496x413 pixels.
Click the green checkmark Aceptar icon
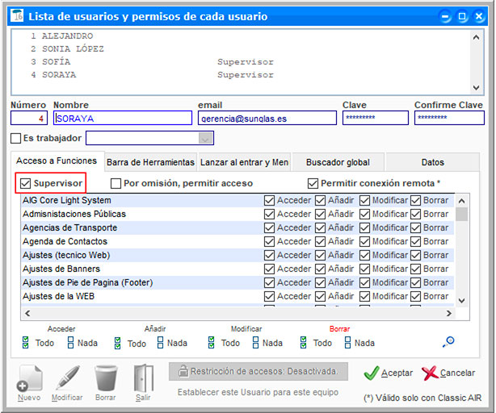372,373
